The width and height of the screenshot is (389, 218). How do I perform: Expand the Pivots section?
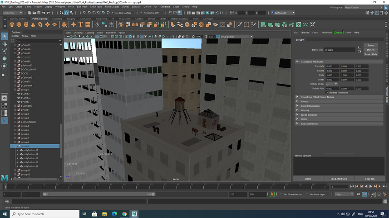point(297,101)
